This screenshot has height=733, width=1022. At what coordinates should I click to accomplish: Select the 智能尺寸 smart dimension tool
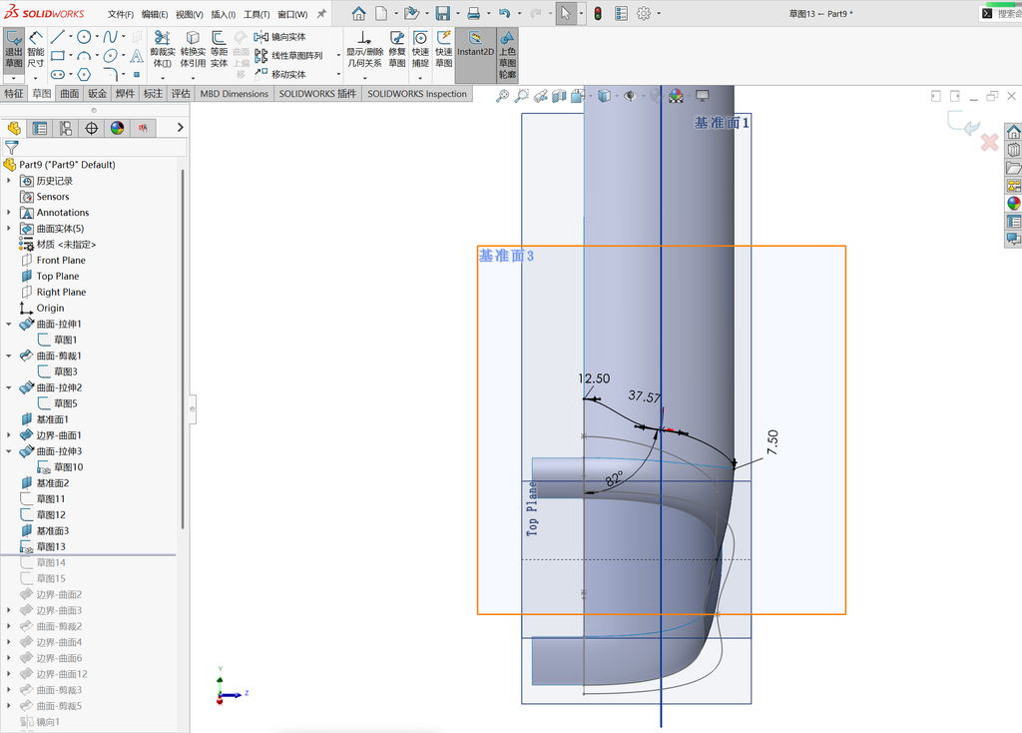point(36,51)
